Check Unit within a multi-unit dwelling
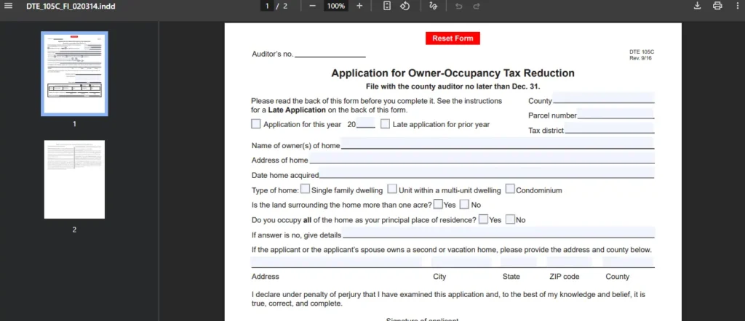Image resolution: width=745 pixels, height=321 pixels. 392,189
